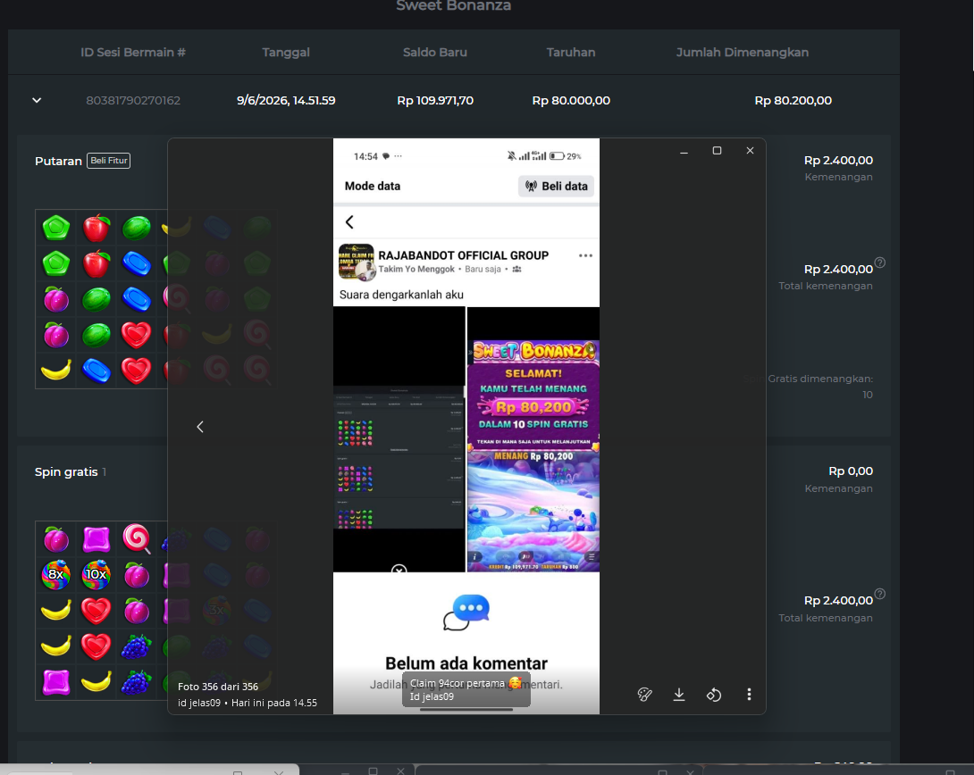
Task: Click the RAJABANDOT group avatar thumbnail
Action: (x=357, y=262)
